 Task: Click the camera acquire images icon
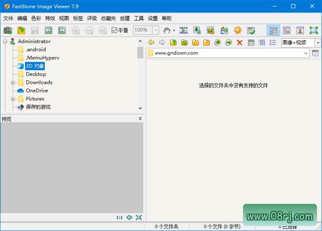[x=8, y=30]
